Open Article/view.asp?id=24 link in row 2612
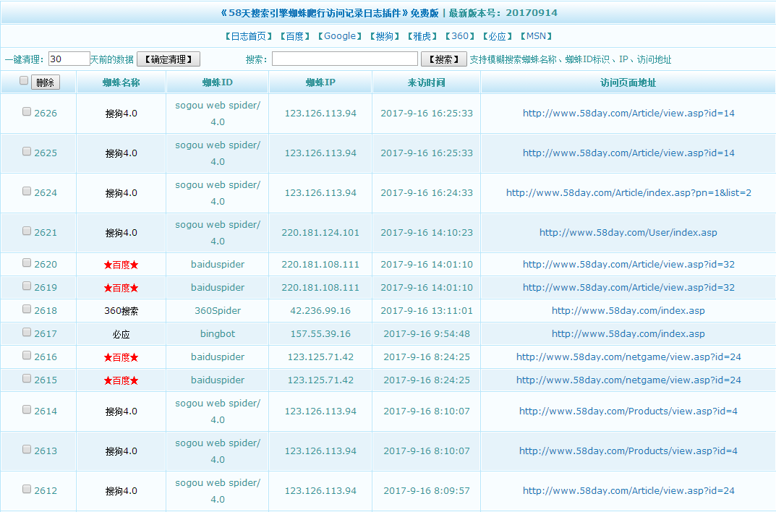 (628, 491)
